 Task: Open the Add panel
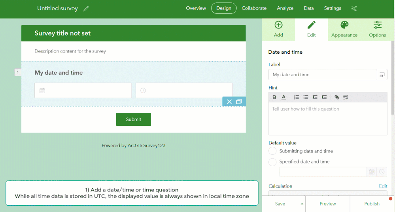point(278,29)
